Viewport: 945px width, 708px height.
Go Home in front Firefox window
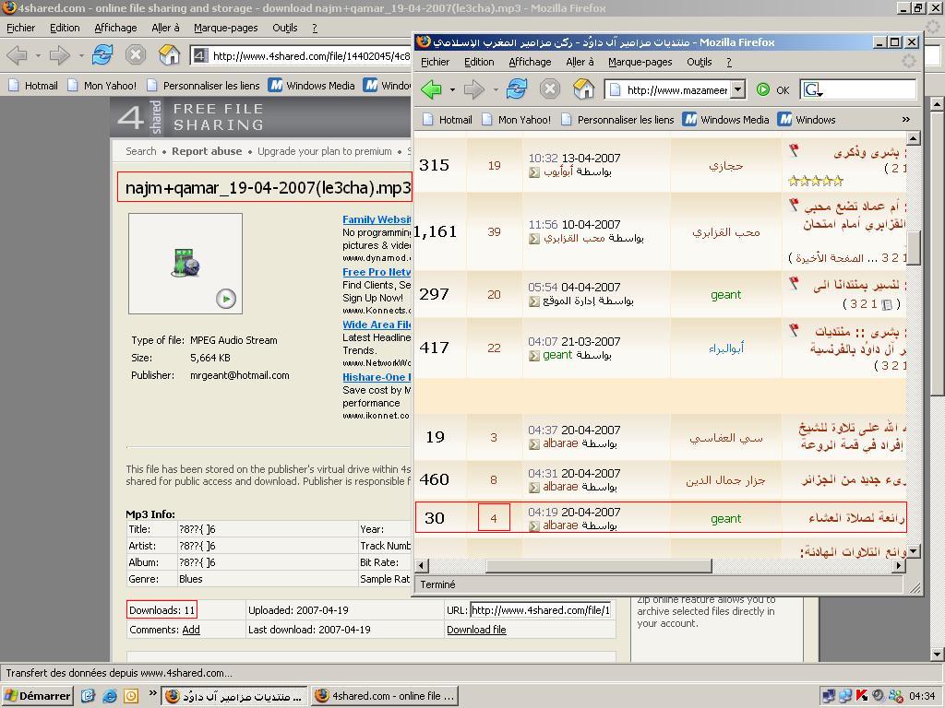pos(583,89)
